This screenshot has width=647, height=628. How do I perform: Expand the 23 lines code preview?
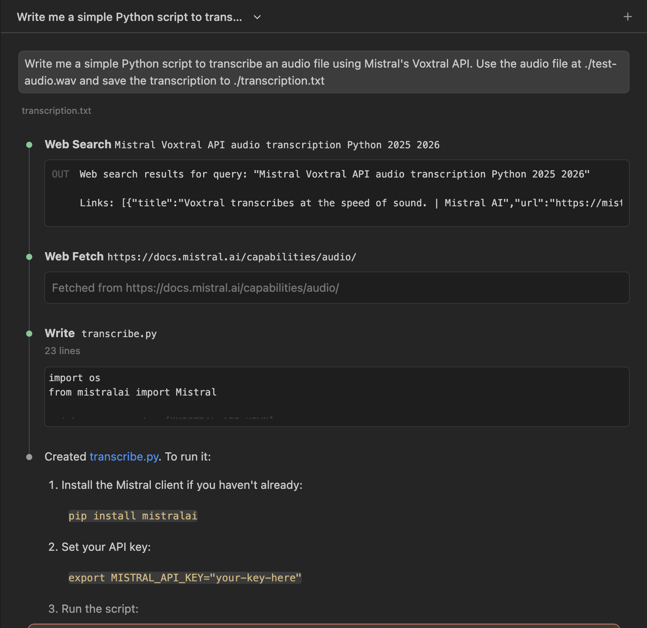[x=62, y=351]
